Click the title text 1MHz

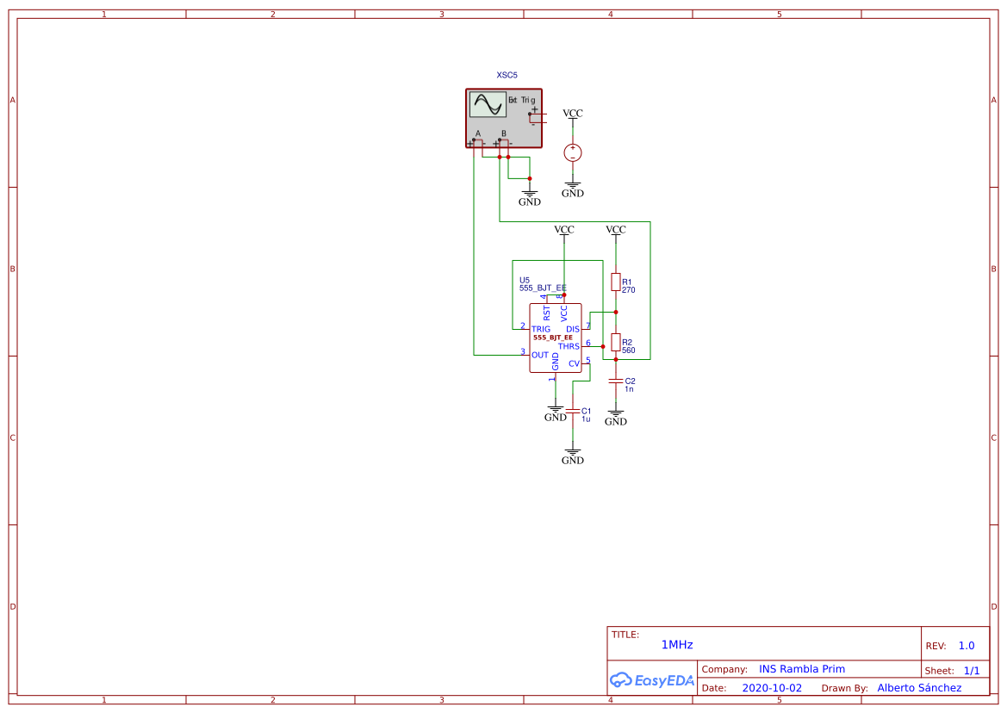[677, 645]
